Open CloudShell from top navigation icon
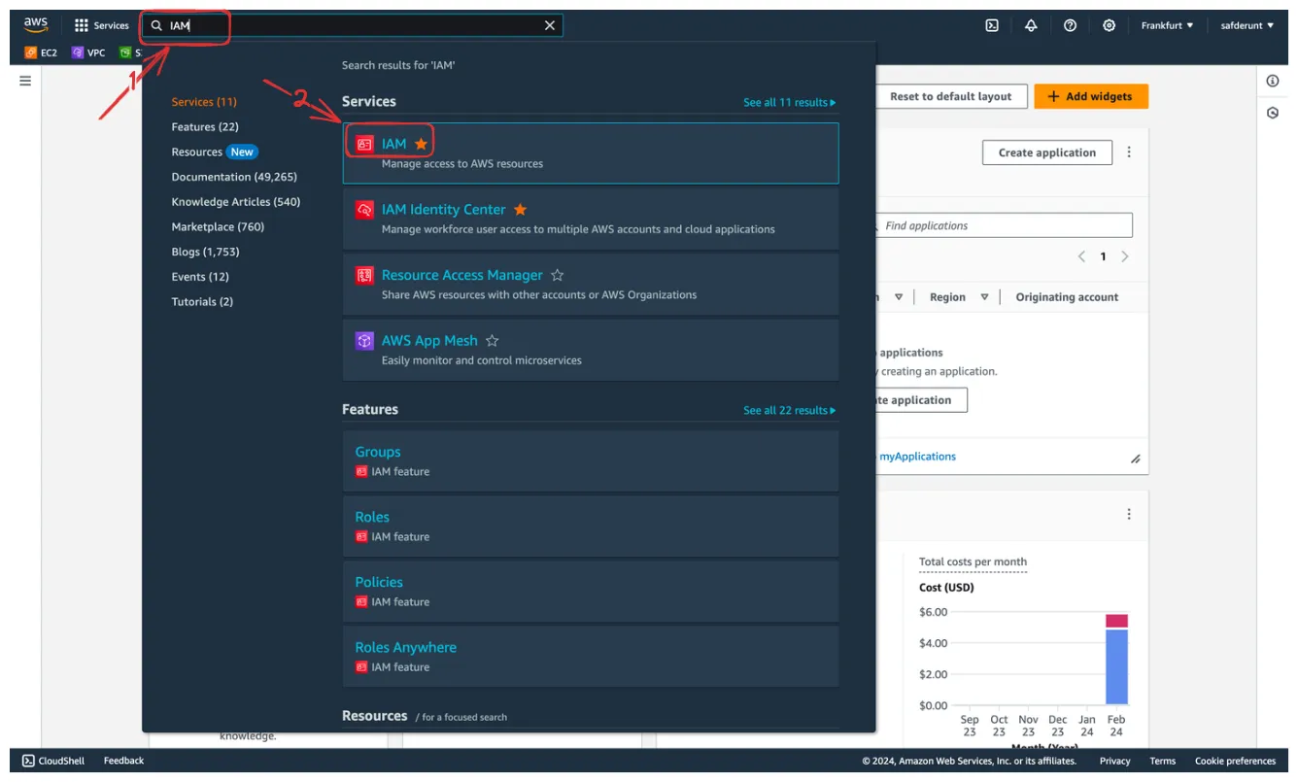 992,26
